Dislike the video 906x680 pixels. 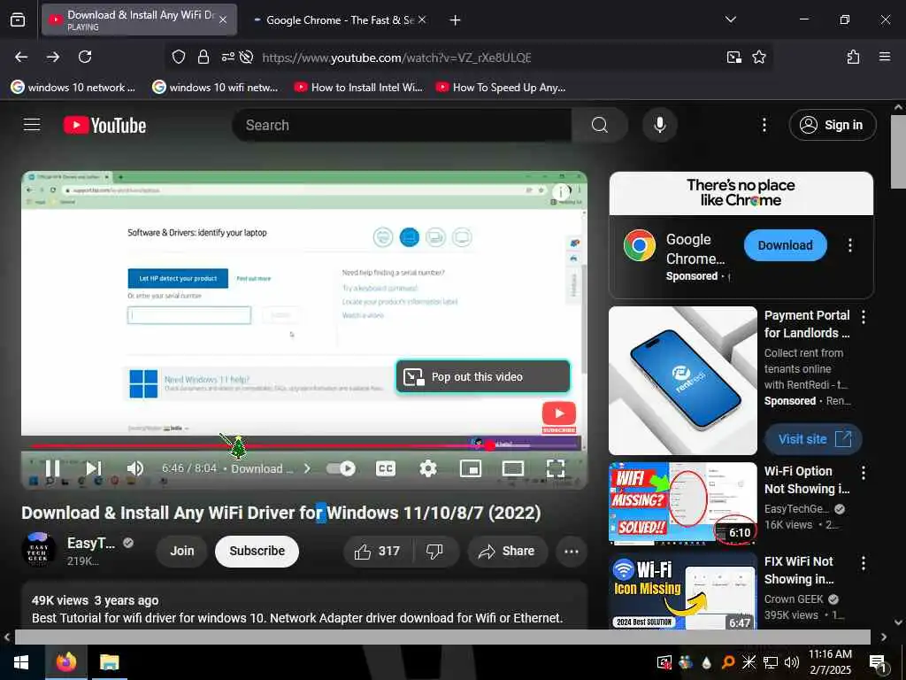tap(434, 551)
